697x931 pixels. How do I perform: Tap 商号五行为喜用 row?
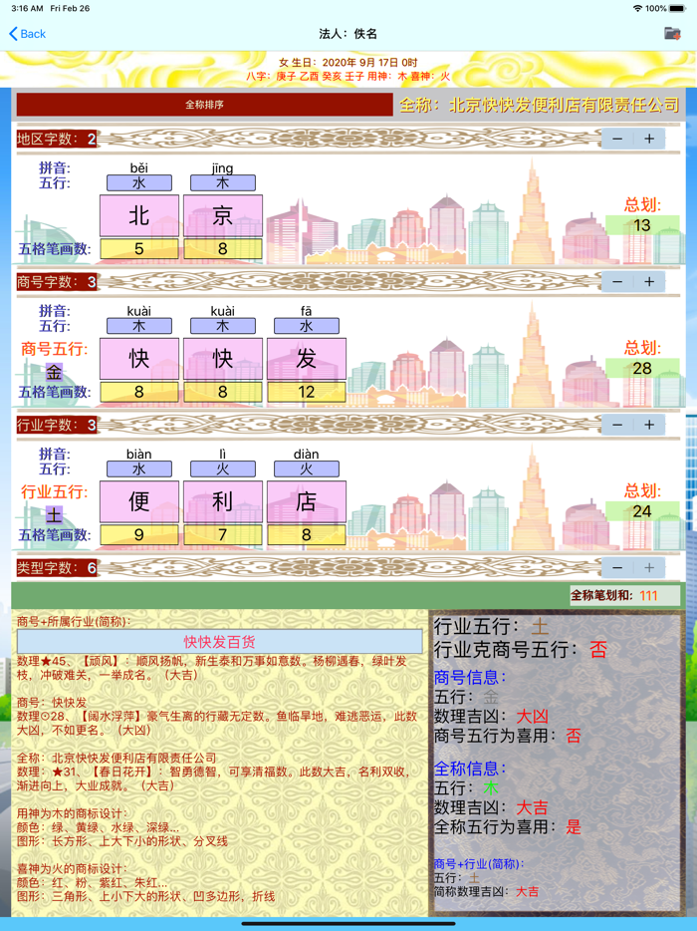coord(507,736)
